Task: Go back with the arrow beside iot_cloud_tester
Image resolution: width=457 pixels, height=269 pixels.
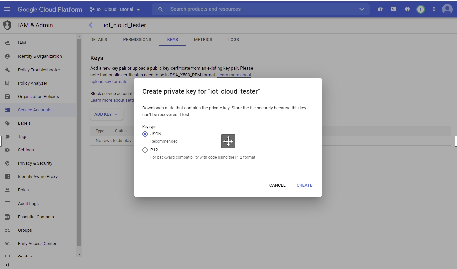Action: pos(92,25)
